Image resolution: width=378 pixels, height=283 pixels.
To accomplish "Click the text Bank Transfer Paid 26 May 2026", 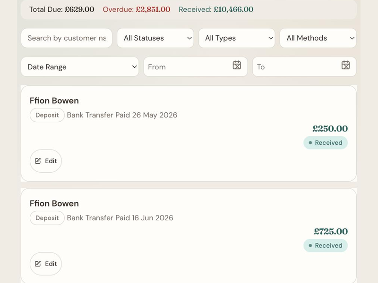I will point(122,115).
